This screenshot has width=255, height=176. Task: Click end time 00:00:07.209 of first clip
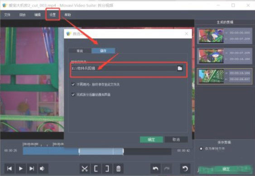[240, 39]
